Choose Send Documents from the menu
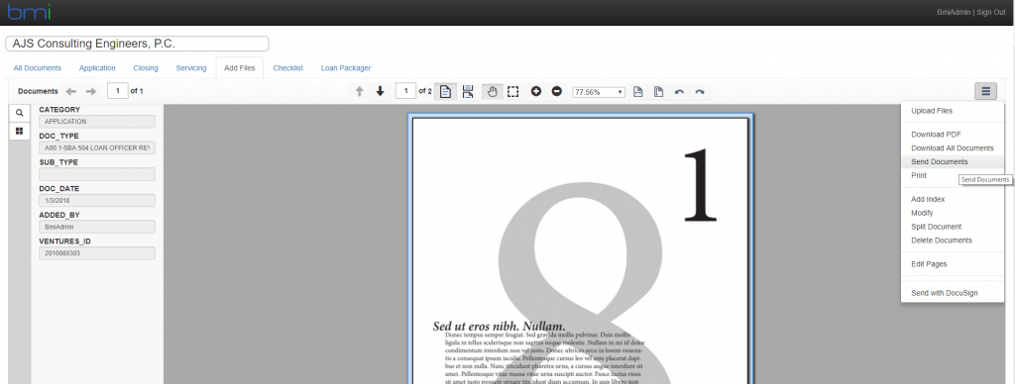 coord(940,161)
